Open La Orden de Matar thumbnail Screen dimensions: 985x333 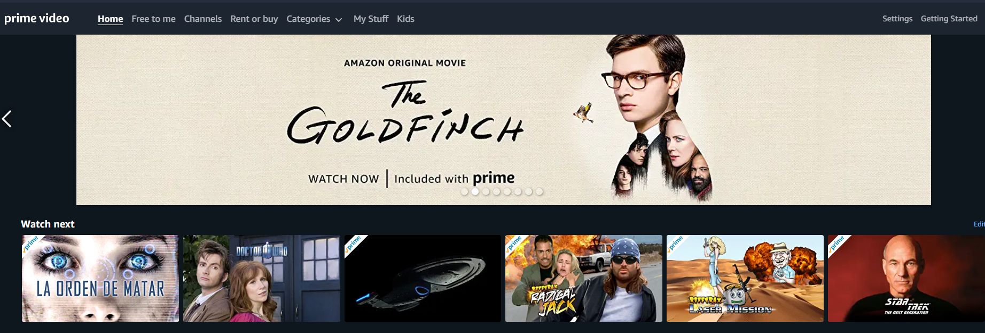(x=100, y=278)
